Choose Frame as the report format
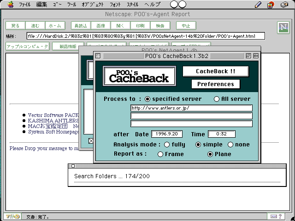The image size is (295, 221). [160, 154]
